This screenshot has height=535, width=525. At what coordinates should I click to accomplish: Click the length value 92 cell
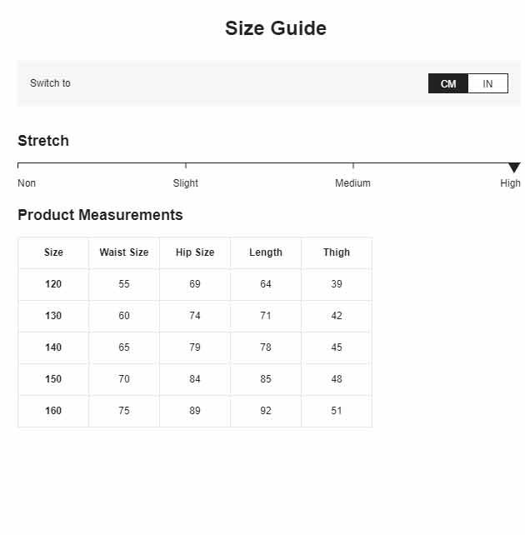266,411
